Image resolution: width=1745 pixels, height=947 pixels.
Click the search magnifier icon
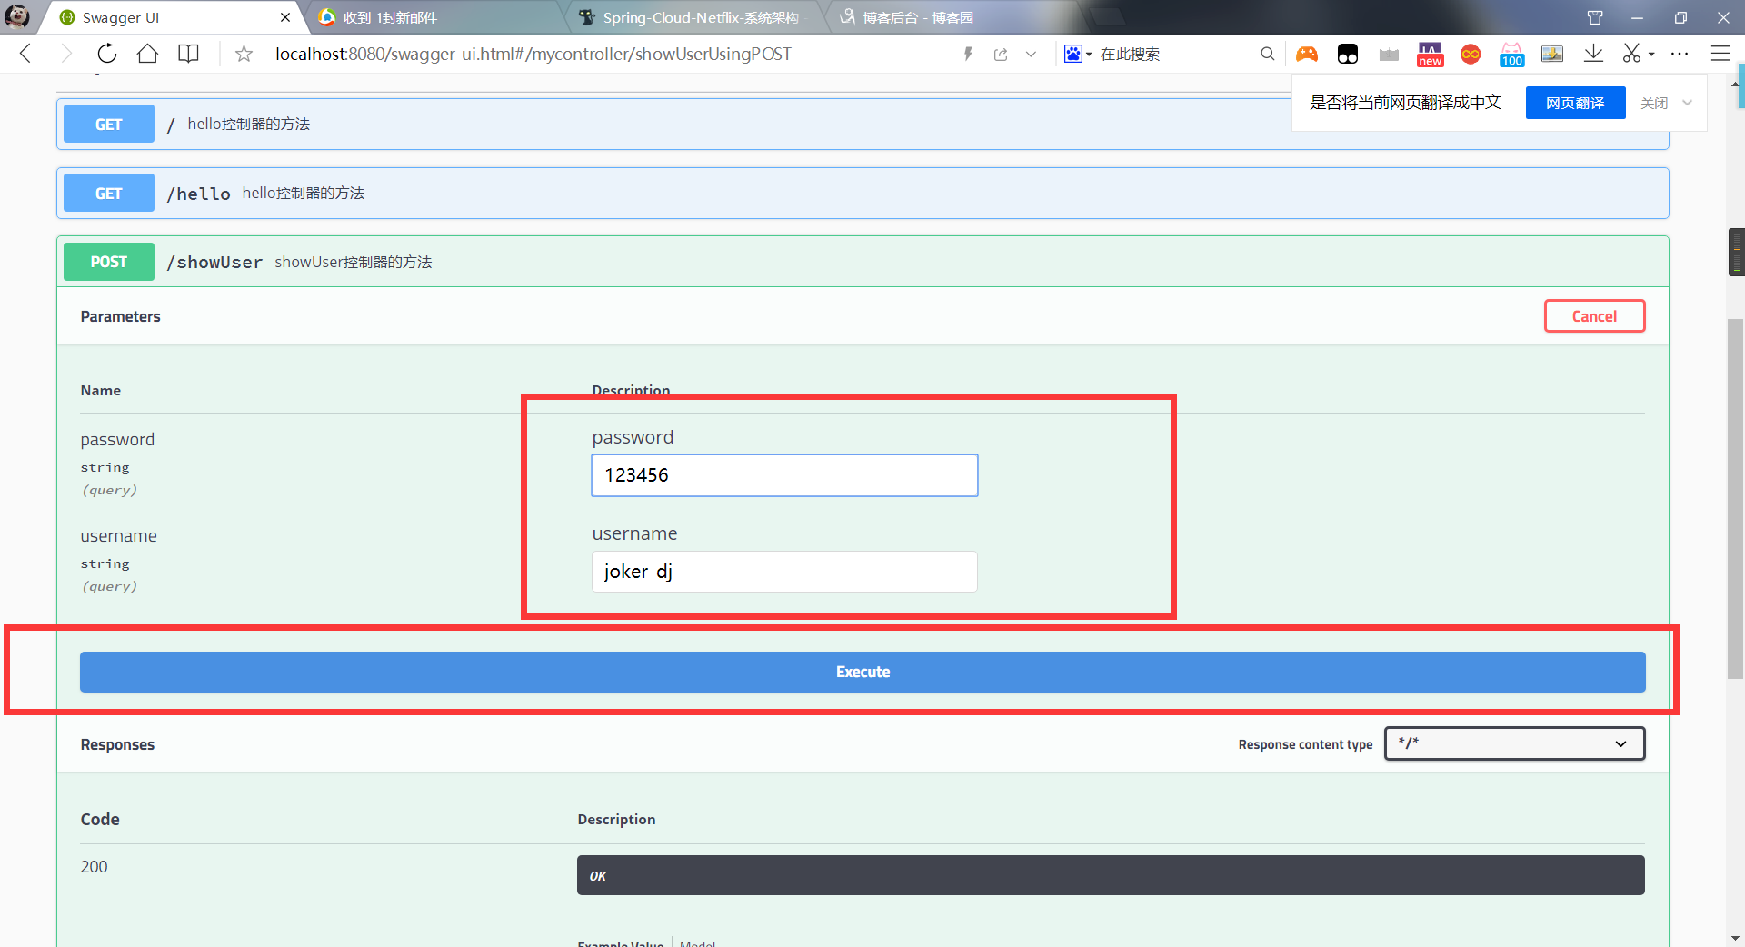[x=1267, y=54]
